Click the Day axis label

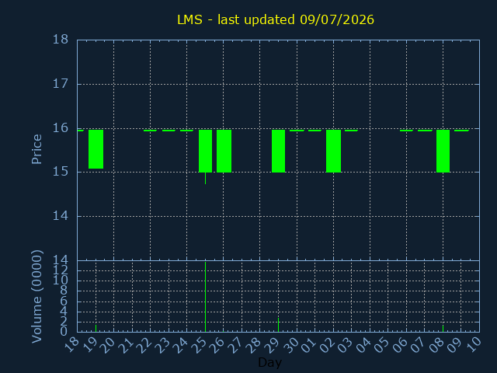point(269,362)
